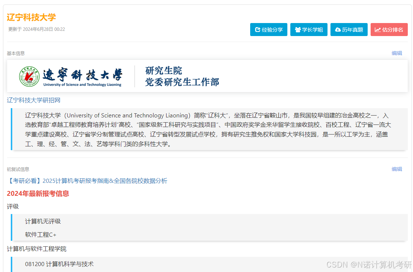Click the 更新于 2024年6月28日 timestamp
Screen dimensions: 413x272
point(36,29)
